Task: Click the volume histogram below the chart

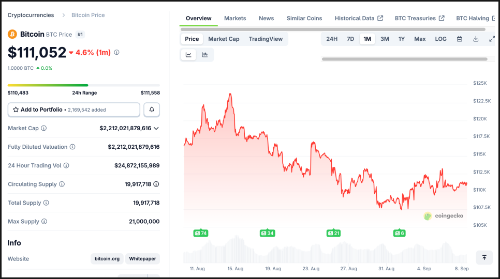Action: (325, 249)
